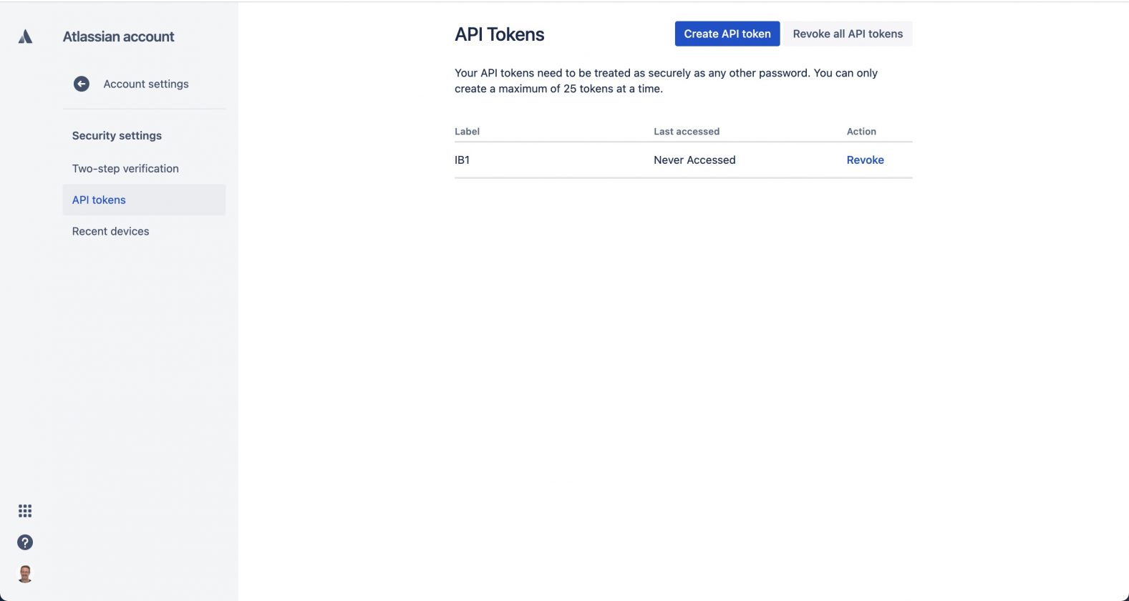The image size is (1129, 601).
Task: Select API tokens in the sidebar
Action: point(144,200)
